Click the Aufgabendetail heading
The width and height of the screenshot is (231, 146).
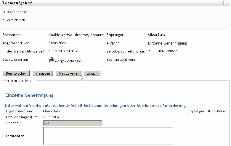coord(16,12)
